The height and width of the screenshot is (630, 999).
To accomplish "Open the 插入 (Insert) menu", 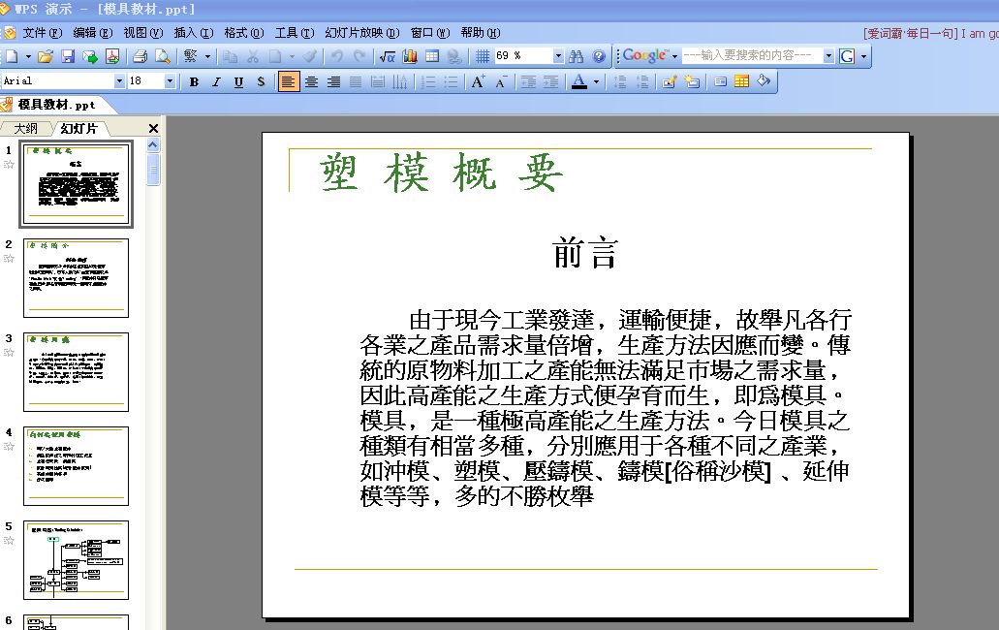I will click(x=193, y=33).
